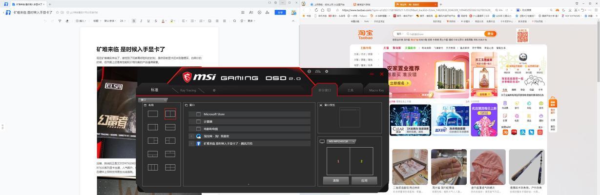This screenshot has height=195, width=600.
Task: Check the Microsoft Store window checkbox
Action: [199, 114]
